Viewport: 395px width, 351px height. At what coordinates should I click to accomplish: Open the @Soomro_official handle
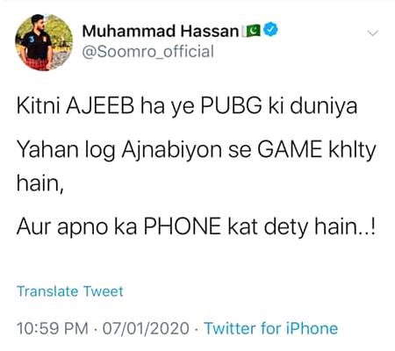tap(148, 52)
